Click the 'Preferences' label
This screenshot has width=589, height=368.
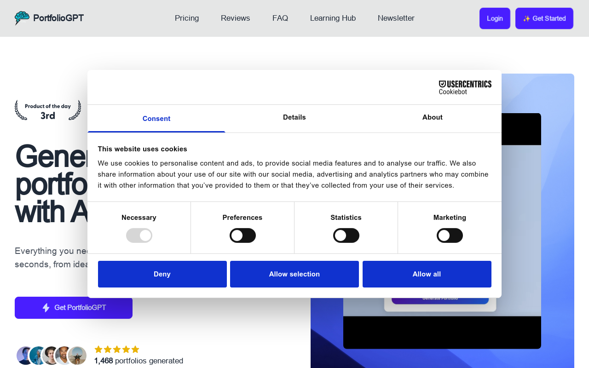(243, 218)
